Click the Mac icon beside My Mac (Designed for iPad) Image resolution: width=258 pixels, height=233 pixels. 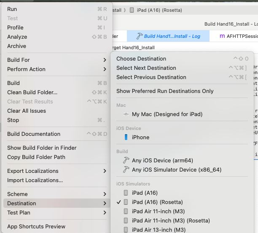pyautogui.click(x=126, y=114)
